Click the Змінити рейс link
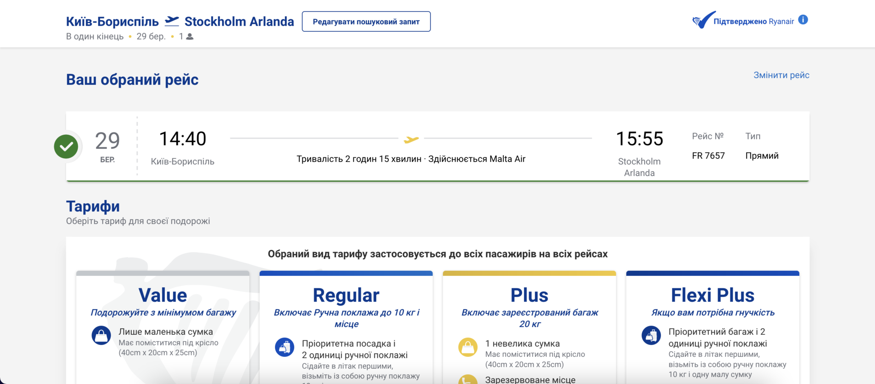This screenshot has width=875, height=384. click(781, 75)
